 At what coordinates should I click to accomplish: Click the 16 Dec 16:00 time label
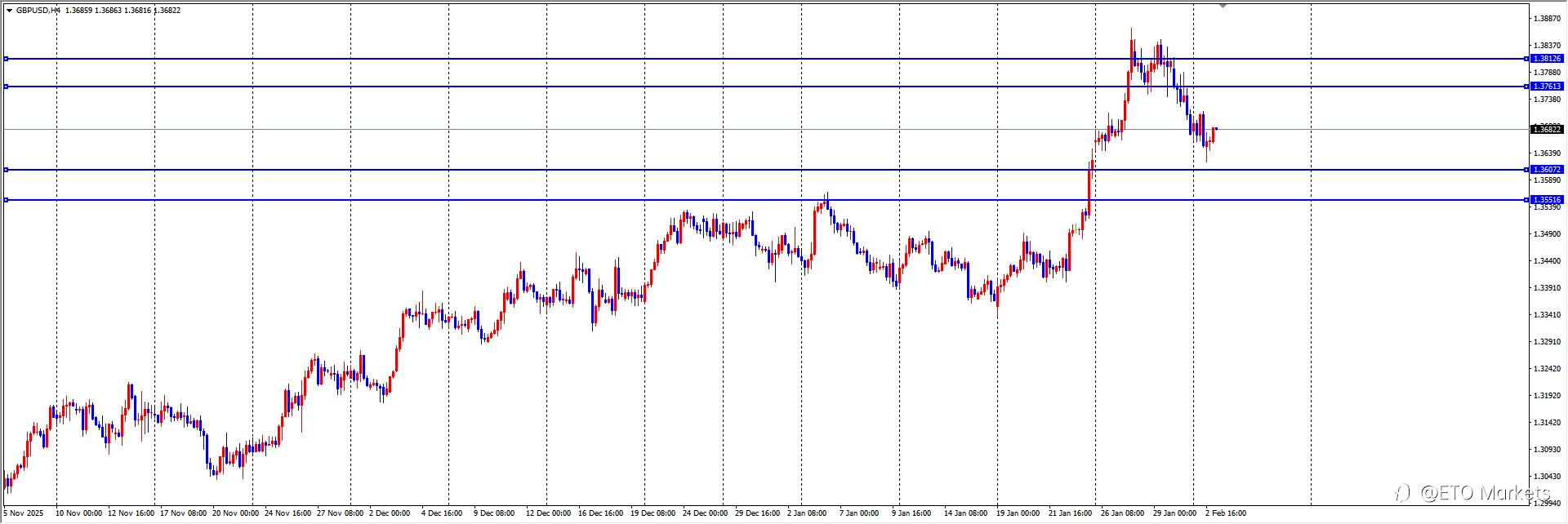(601, 513)
